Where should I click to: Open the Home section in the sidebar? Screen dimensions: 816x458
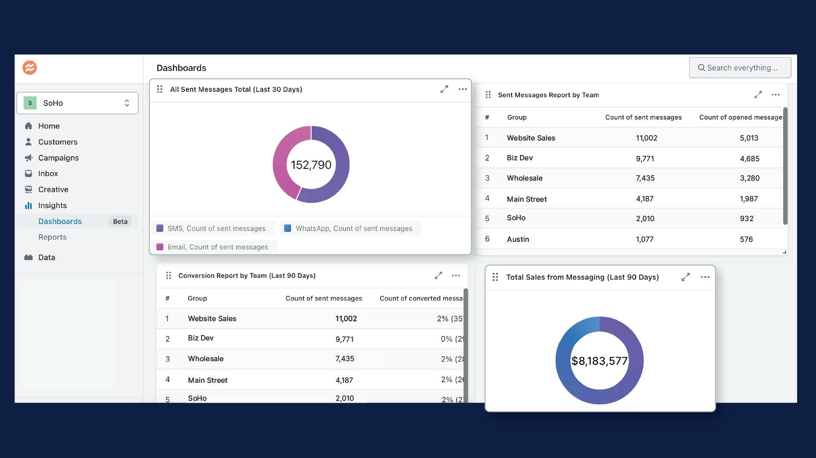49,126
